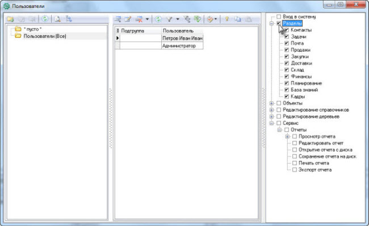
Task: Open the filter dropdown arrow
Action: pos(178,19)
